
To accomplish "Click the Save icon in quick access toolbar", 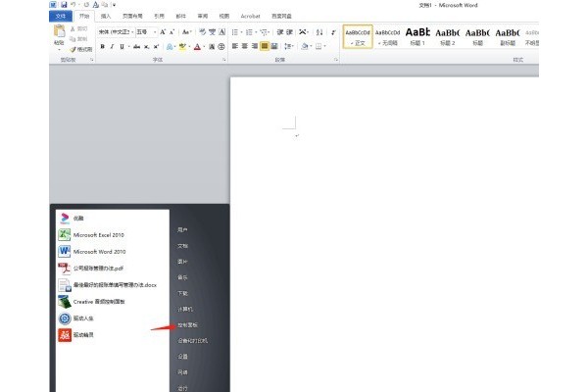I will point(64,5).
